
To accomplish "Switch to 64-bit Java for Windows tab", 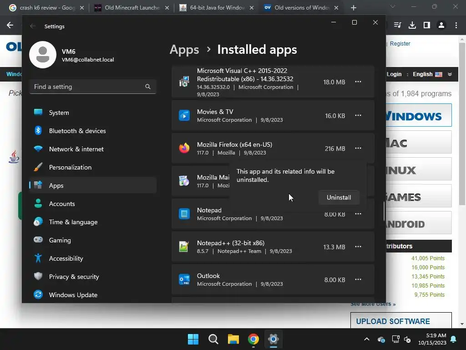I will [x=217, y=8].
